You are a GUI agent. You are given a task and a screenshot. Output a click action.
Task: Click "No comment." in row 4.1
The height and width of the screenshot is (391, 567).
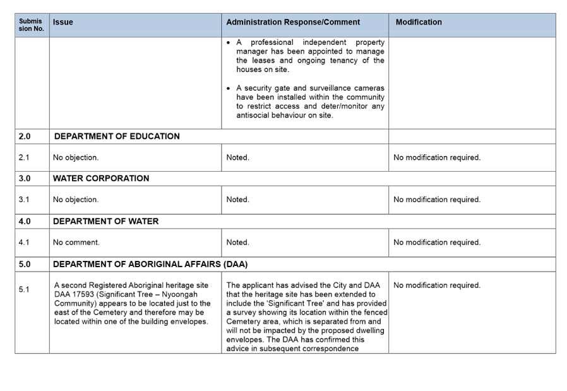pos(76,243)
